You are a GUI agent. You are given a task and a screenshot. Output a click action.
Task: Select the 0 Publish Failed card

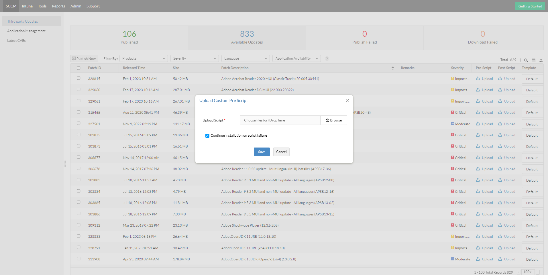365,38
